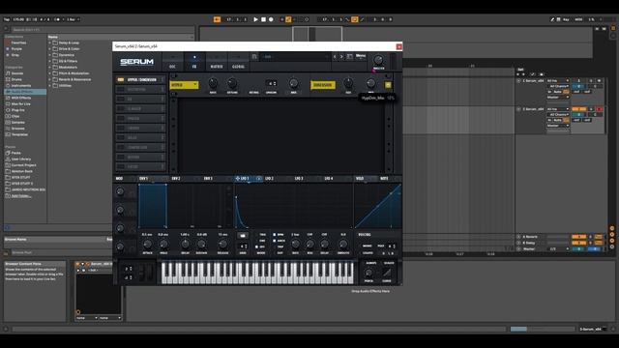The width and height of the screenshot is (619, 348).
Task: Expand the Utilities folder
Action: coord(50,86)
